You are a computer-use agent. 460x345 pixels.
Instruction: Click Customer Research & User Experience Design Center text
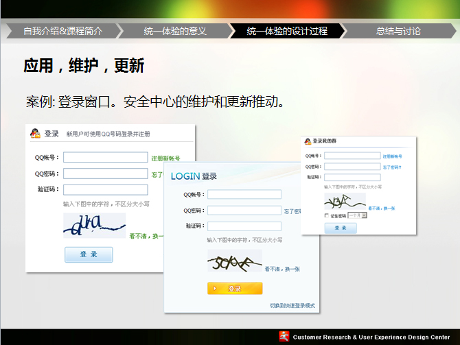(371, 337)
